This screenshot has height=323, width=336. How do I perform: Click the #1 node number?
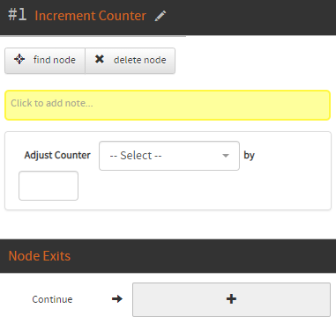click(x=18, y=15)
